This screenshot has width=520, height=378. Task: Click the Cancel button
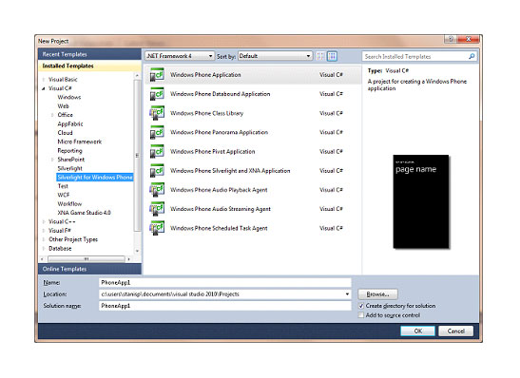click(x=455, y=331)
